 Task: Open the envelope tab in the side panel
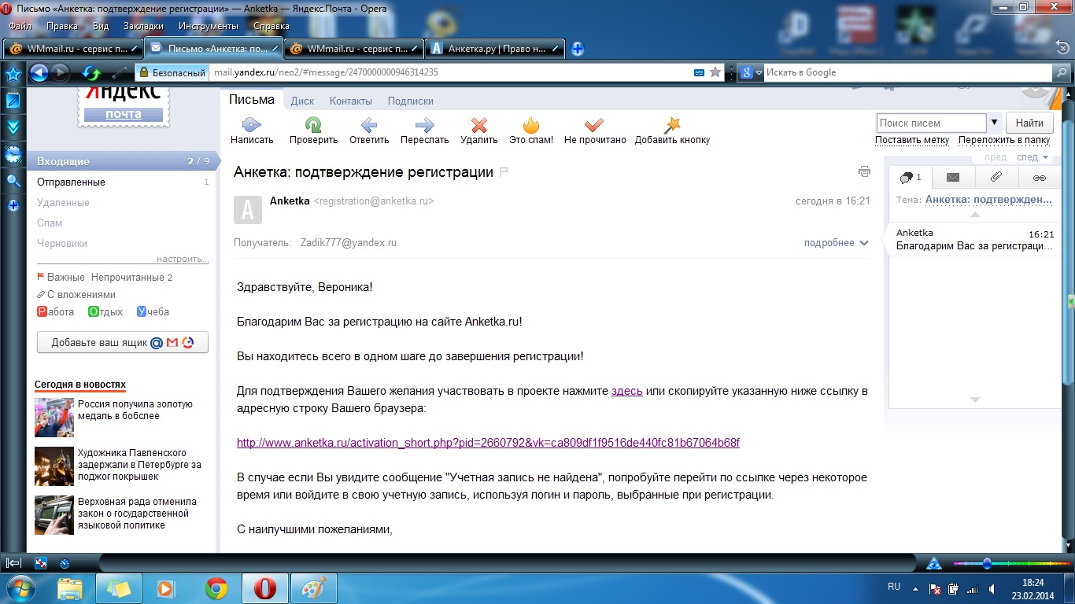(x=953, y=178)
